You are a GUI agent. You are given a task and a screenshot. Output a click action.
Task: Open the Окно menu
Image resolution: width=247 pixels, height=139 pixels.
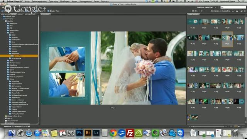[96, 1]
